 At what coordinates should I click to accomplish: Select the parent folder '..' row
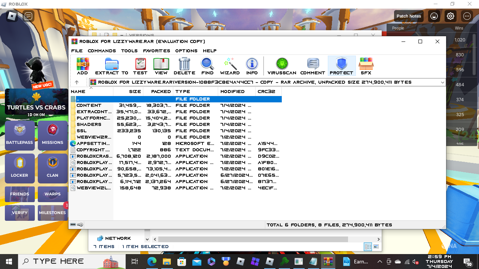(x=176, y=99)
